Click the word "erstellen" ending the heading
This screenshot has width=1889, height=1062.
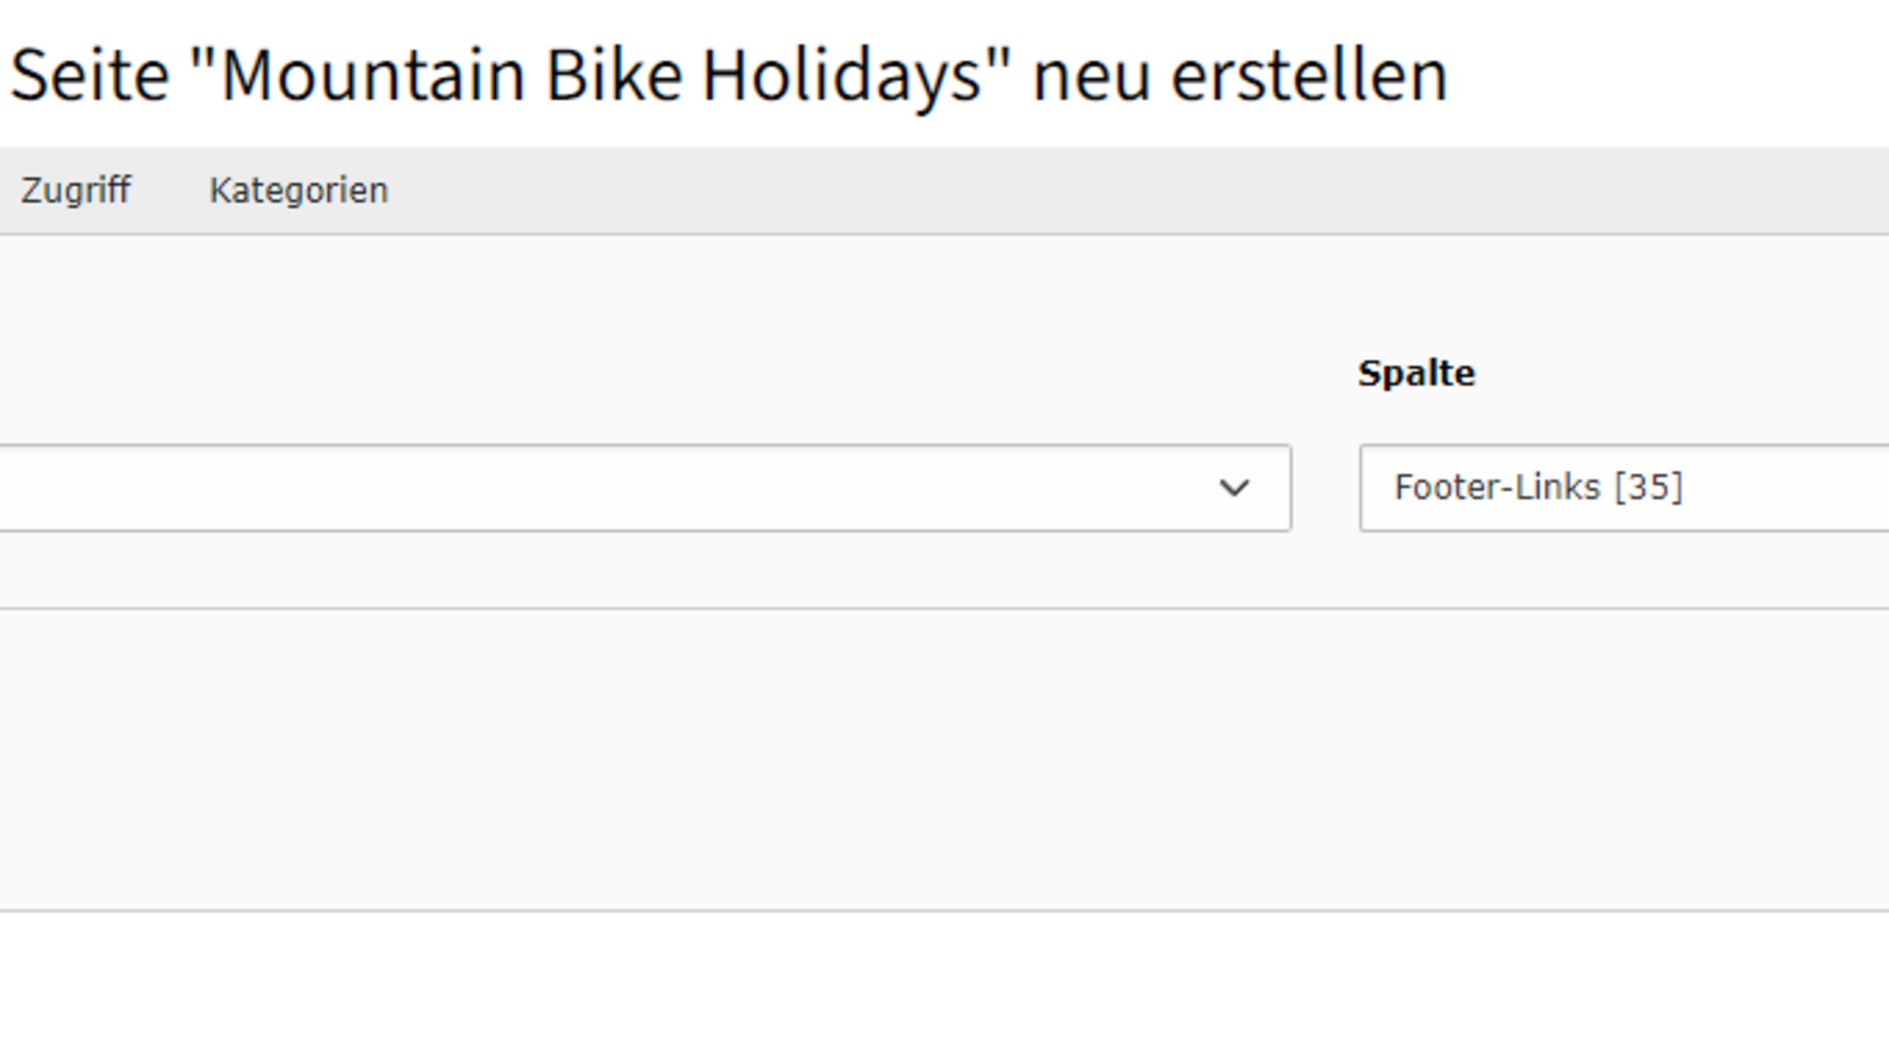click(x=1309, y=77)
